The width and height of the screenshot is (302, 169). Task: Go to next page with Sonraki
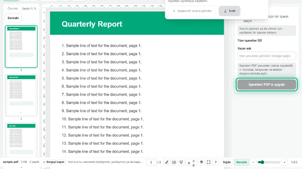[x=13, y=18]
